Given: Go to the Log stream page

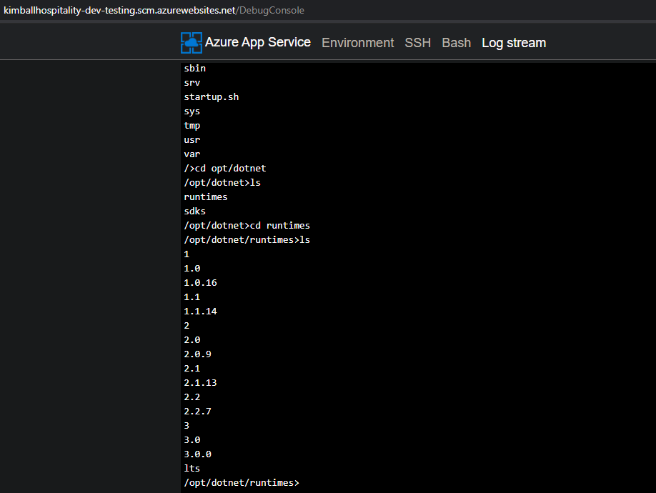Looking at the screenshot, I should pos(513,43).
